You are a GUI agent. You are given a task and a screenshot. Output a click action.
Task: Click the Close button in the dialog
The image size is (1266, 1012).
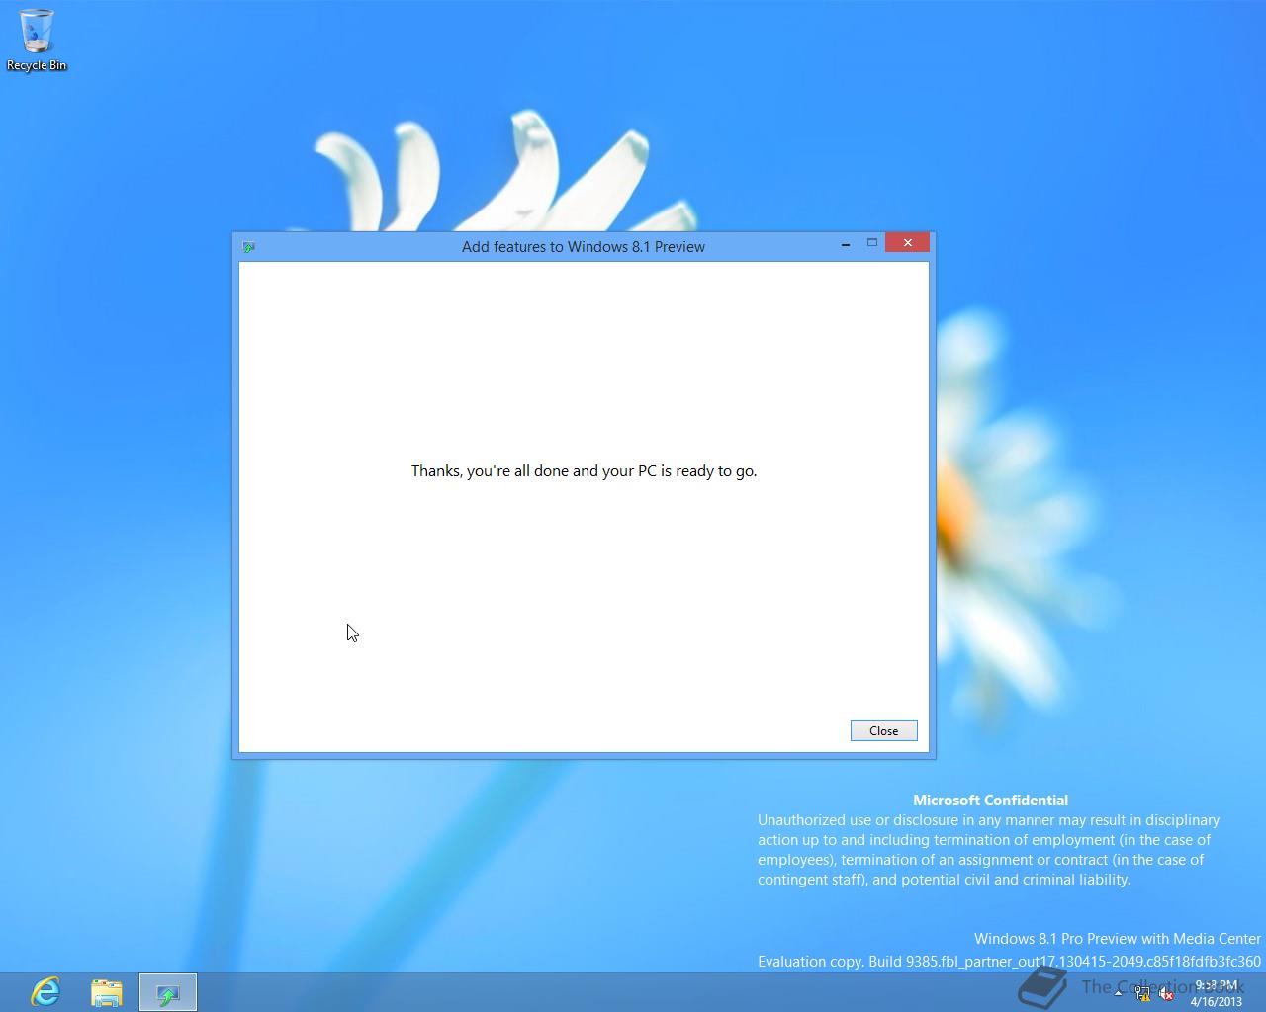[883, 730]
